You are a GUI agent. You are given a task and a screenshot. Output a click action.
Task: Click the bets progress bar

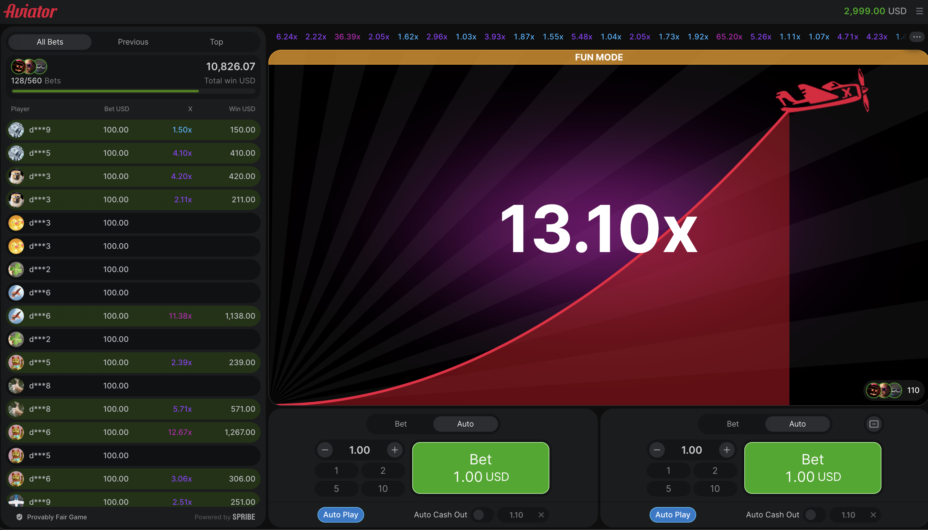133,91
